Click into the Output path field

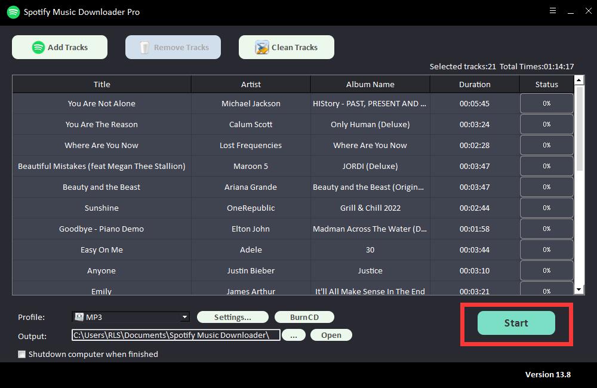[176, 335]
